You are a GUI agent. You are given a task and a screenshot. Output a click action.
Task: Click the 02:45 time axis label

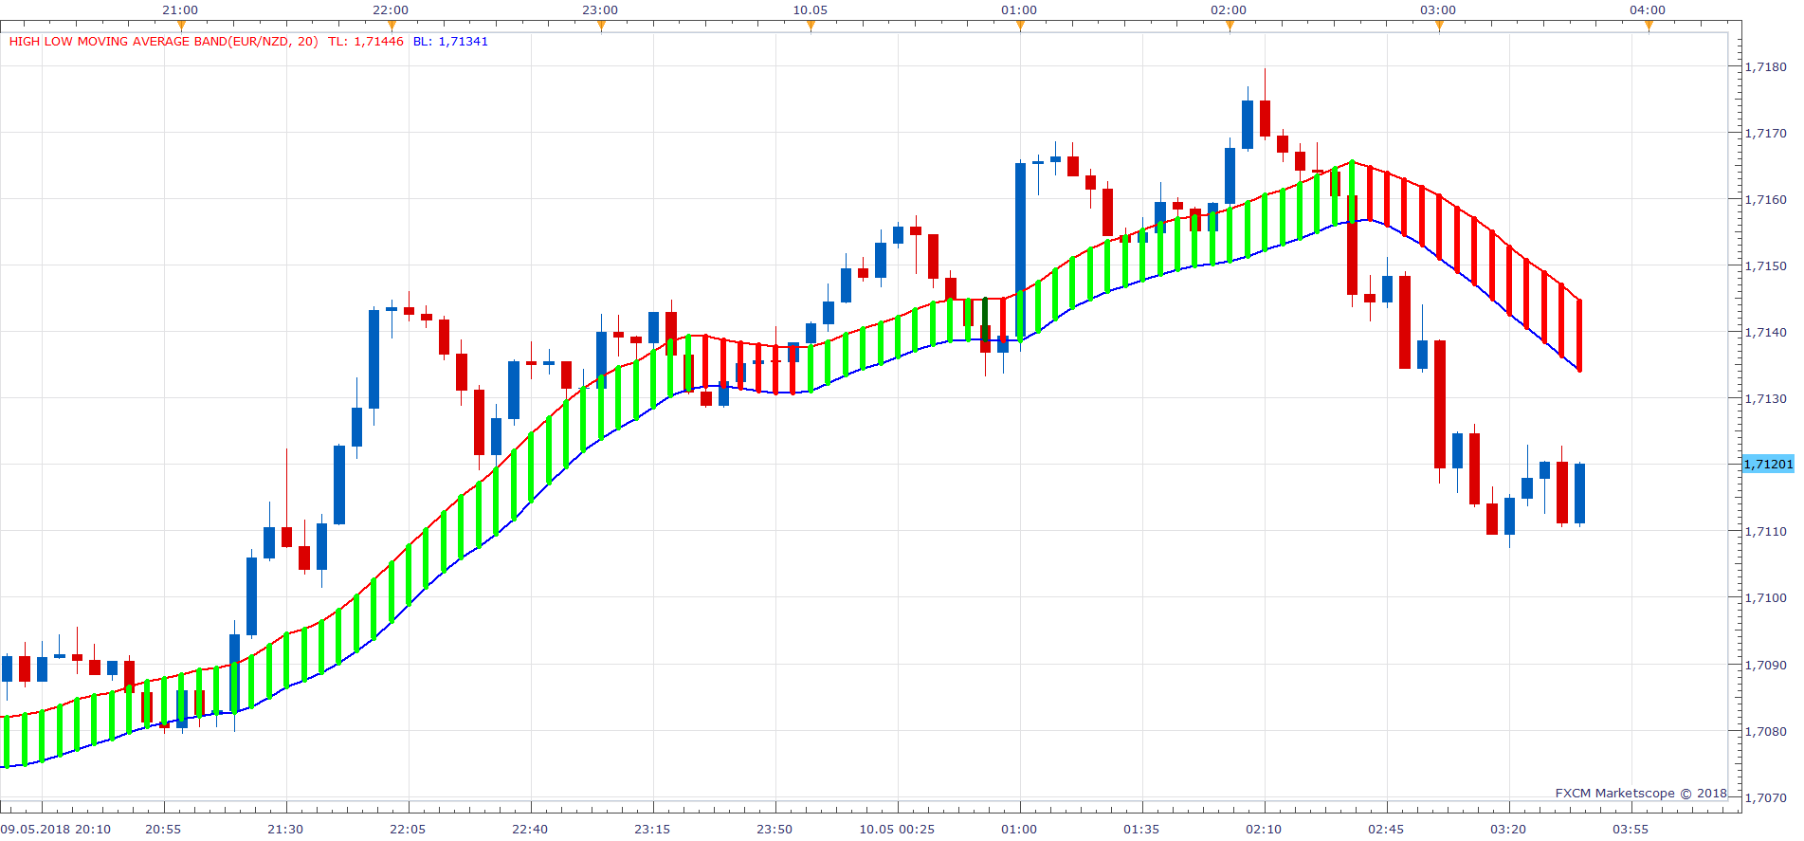(1386, 830)
